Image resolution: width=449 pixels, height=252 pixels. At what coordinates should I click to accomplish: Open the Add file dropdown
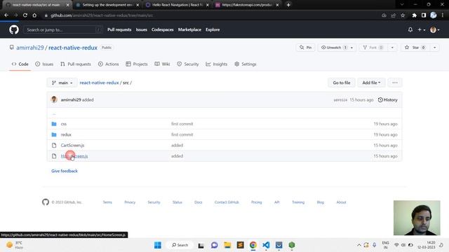(x=371, y=83)
